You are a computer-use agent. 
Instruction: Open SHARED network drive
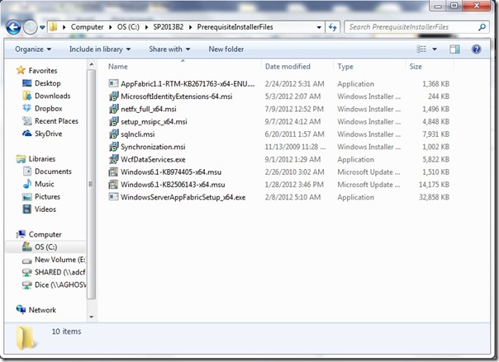59,272
